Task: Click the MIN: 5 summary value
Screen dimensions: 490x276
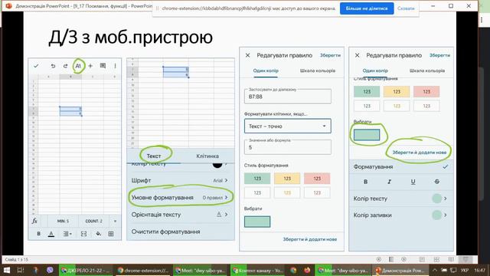Action: coord(63,221)
